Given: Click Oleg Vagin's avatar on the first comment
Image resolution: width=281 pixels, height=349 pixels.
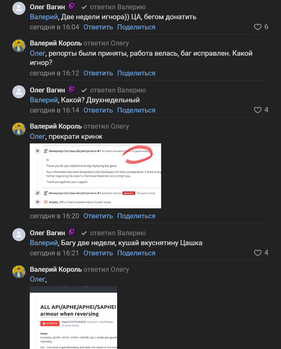Looking at the screenshot, I should 19,8.
